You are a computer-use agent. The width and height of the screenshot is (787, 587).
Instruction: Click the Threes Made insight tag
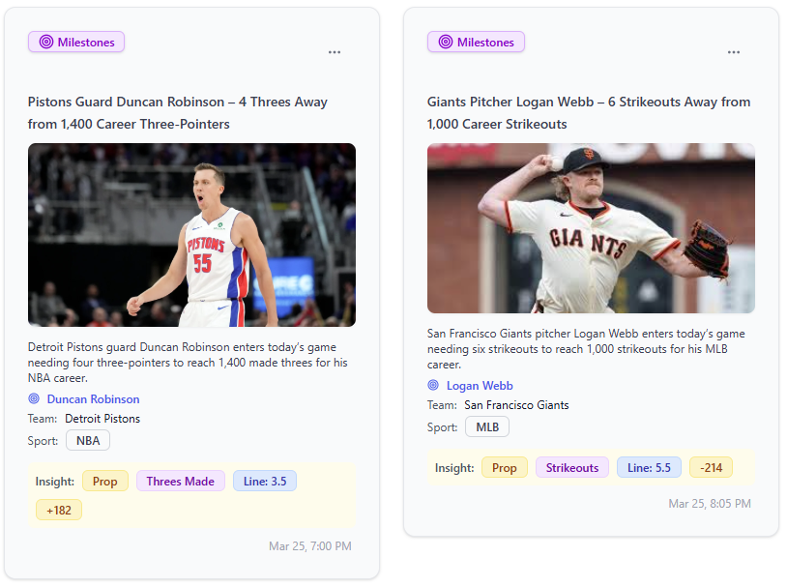(x=181, y=482)
